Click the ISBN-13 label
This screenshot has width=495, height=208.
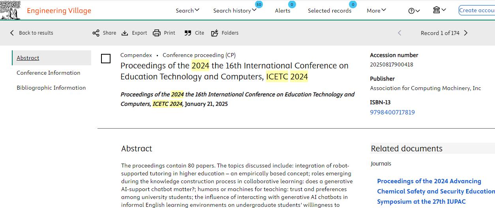[380, 102]
